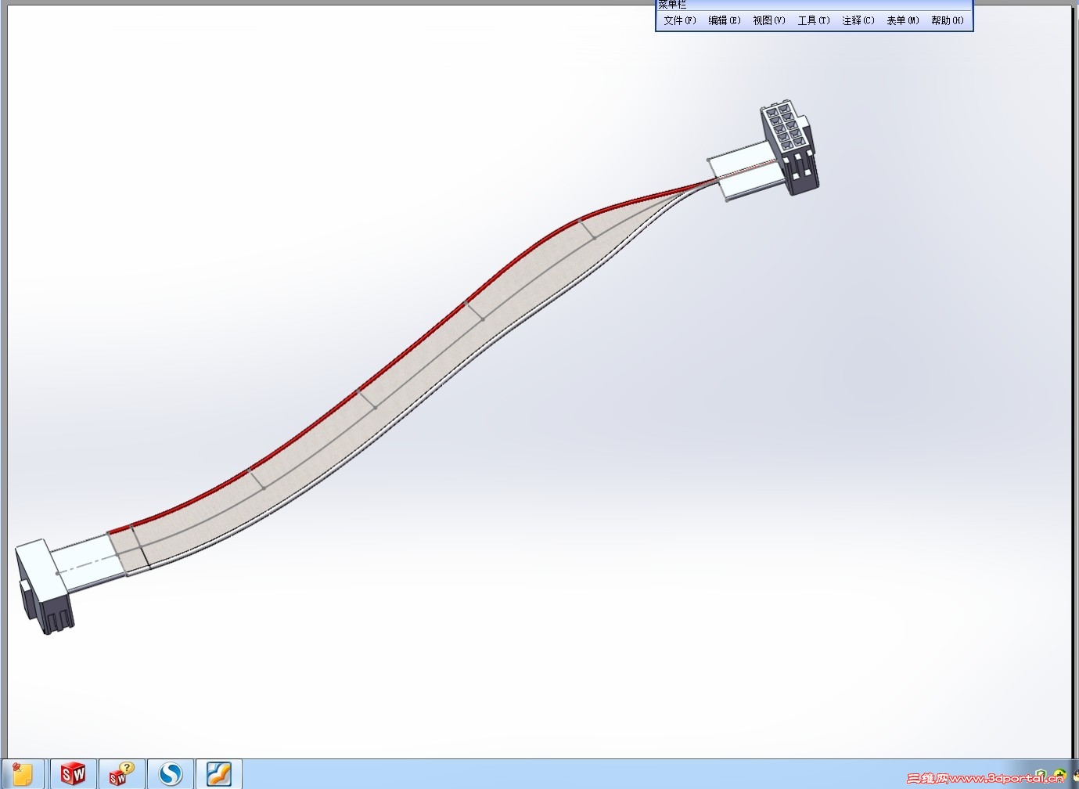The image size is (1079, 789).
Task: Open the SolidWorks help taskbar icon
Action: (x=122, y=774)
